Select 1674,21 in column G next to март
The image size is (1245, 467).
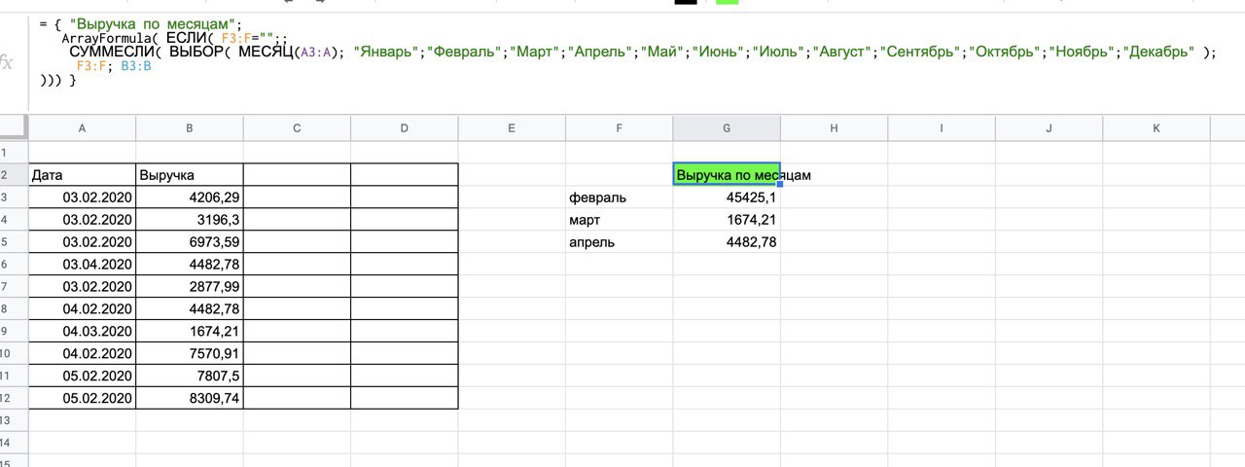point(727,220)
